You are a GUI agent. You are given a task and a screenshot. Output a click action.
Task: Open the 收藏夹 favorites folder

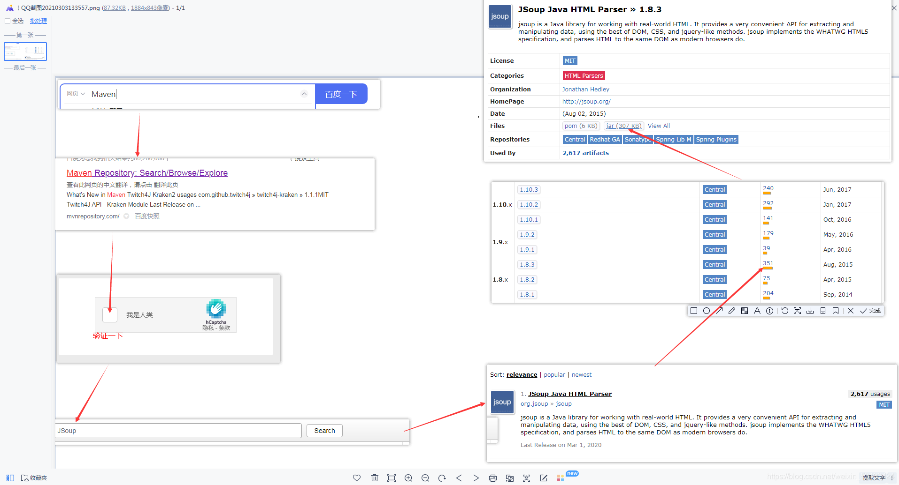[34, 478]
